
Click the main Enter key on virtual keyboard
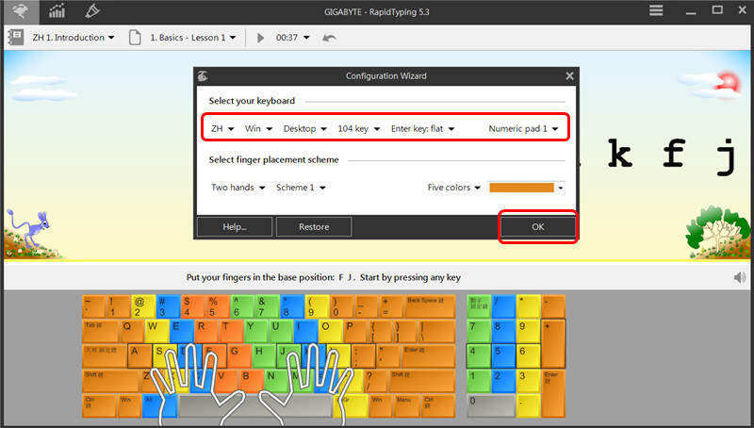click(x=428, y=356)
